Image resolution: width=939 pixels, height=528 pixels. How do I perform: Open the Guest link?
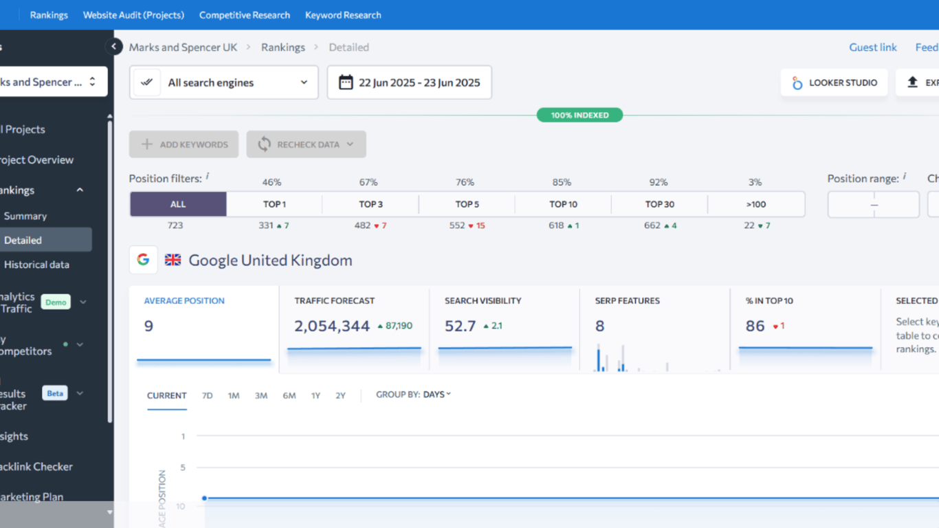pos(873,47)
